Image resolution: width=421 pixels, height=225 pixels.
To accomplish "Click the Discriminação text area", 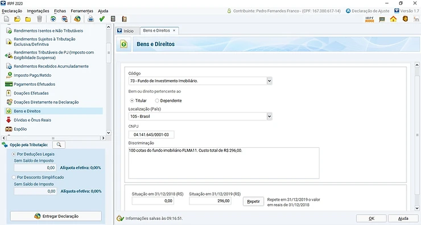I will click(224, 163).
